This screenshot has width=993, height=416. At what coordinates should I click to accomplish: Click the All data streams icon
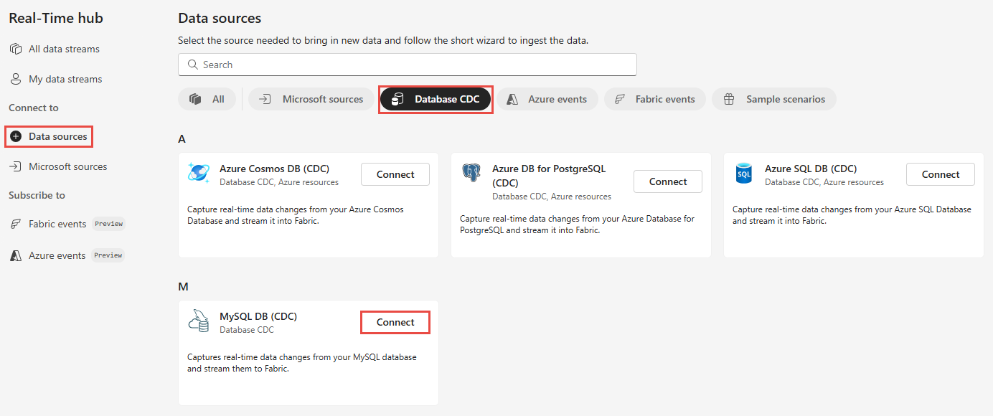pos(16,49)
